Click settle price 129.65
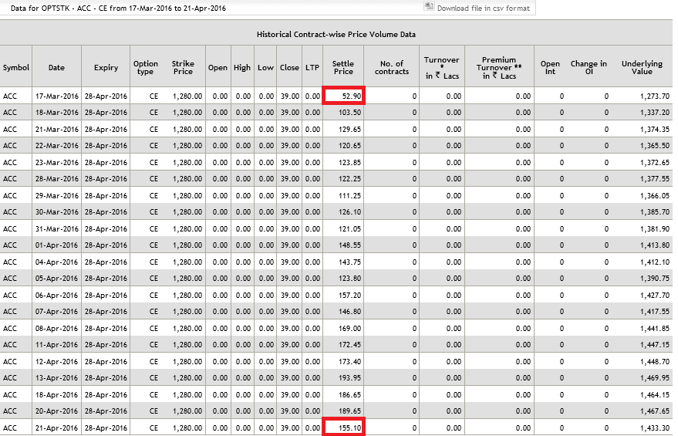The image size is (678, 436). [350, 130]
